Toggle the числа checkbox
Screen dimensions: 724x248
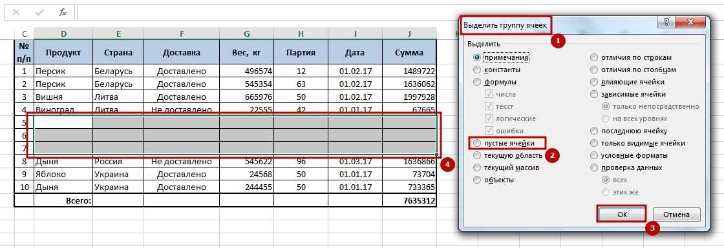tap(489, 94)
